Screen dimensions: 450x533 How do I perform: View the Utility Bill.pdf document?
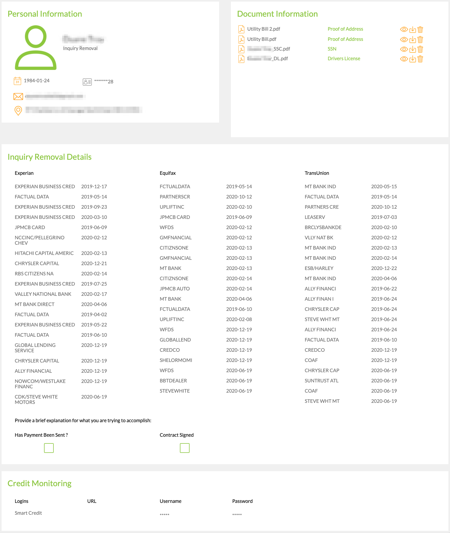pyautogui.click(x=404, y=40)
